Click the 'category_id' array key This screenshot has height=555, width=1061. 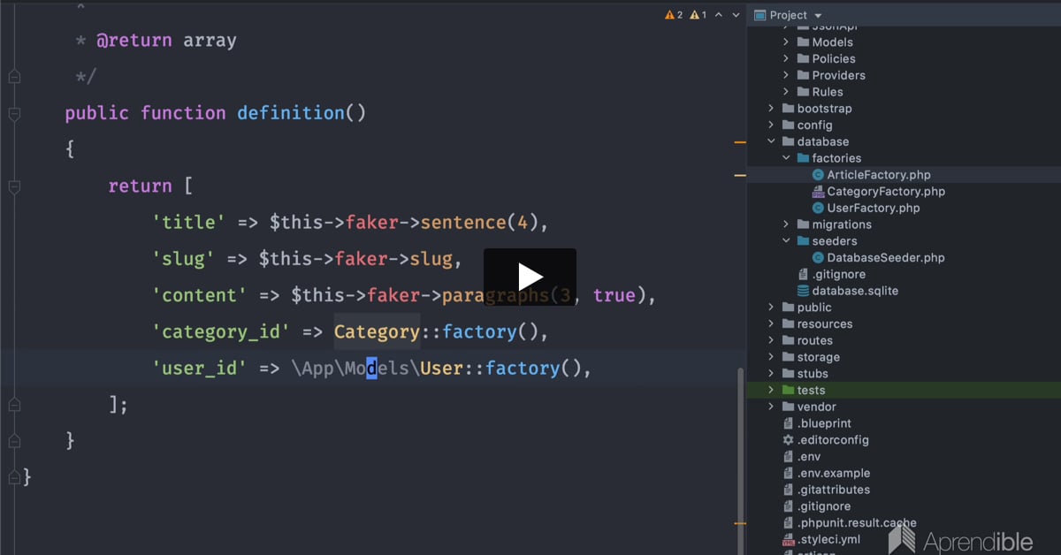(x=221, y=331)
